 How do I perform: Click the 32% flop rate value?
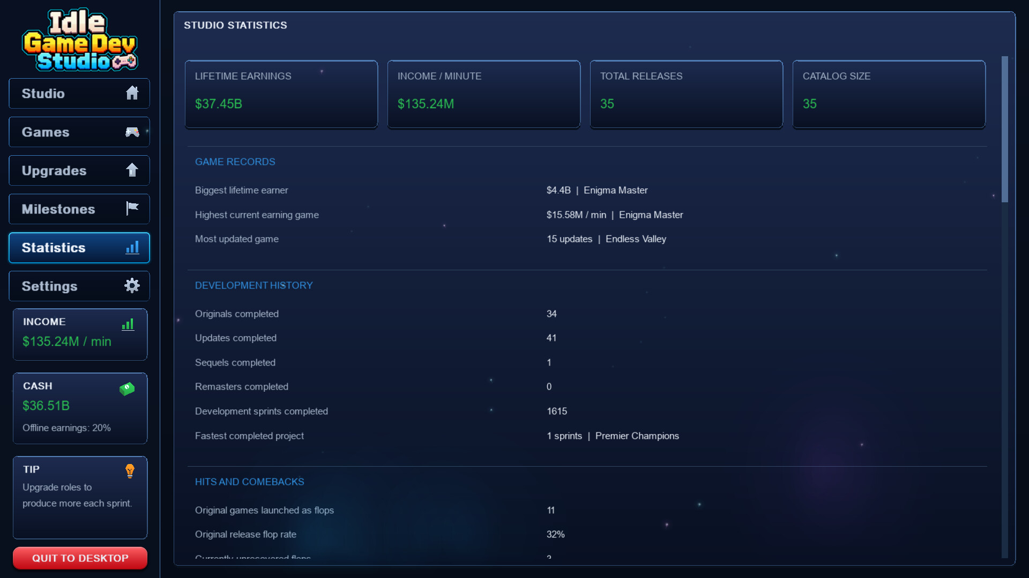pos(555,534)
